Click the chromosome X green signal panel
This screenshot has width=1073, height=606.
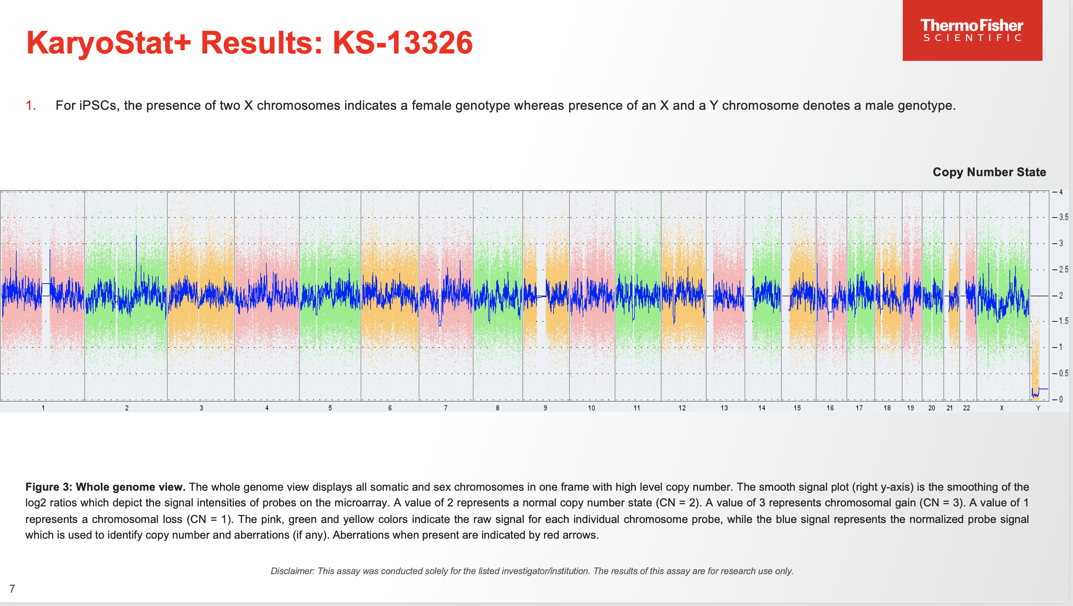(1003, 296)
